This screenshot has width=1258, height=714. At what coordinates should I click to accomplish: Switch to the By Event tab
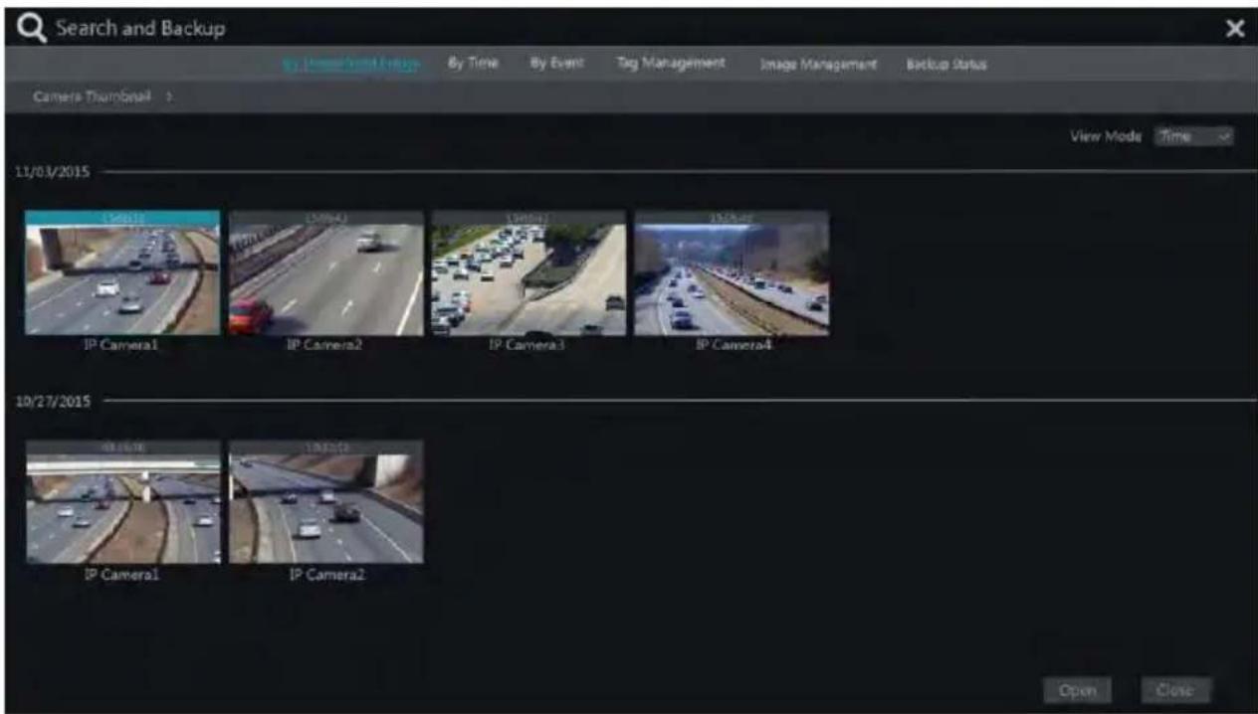click(x=556, y=63)
